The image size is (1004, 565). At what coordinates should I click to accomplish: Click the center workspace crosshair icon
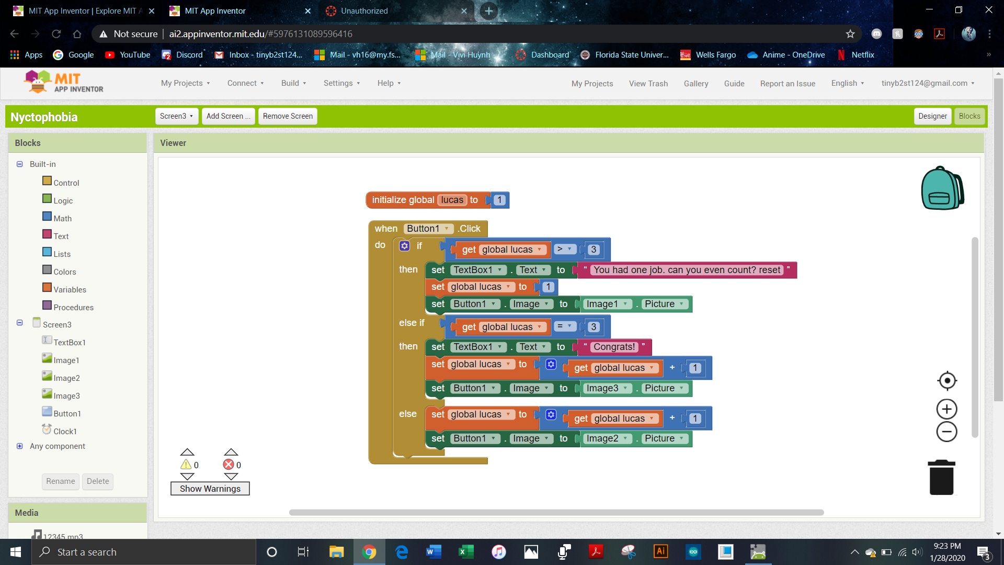947,381
